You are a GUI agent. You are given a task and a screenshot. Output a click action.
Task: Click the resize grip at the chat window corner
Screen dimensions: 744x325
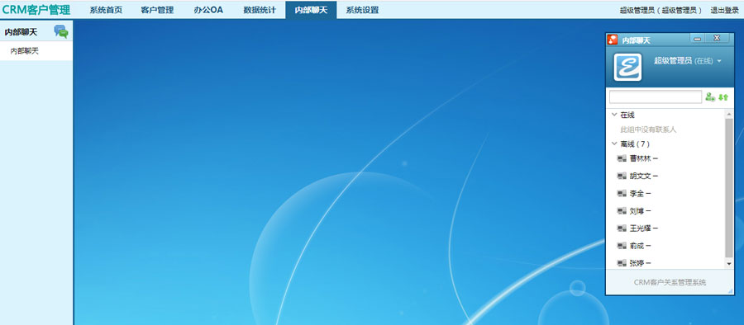(732, 292)
